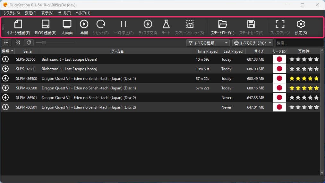Sort by ゲーム名 column header
This screenshot has height=183, width=325.
[x=117, y=51]
